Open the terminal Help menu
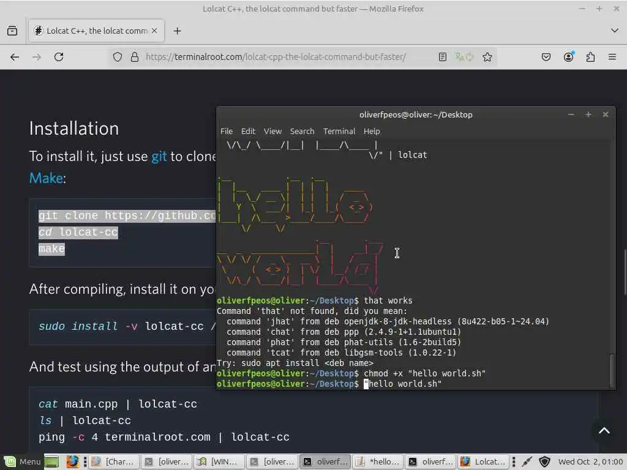Image resolution: width=627 pixels, height=470 pixels. [372, 131]
